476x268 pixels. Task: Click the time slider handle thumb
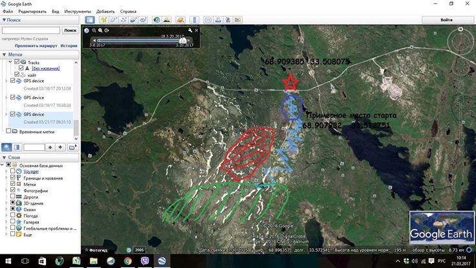(183, 40)
